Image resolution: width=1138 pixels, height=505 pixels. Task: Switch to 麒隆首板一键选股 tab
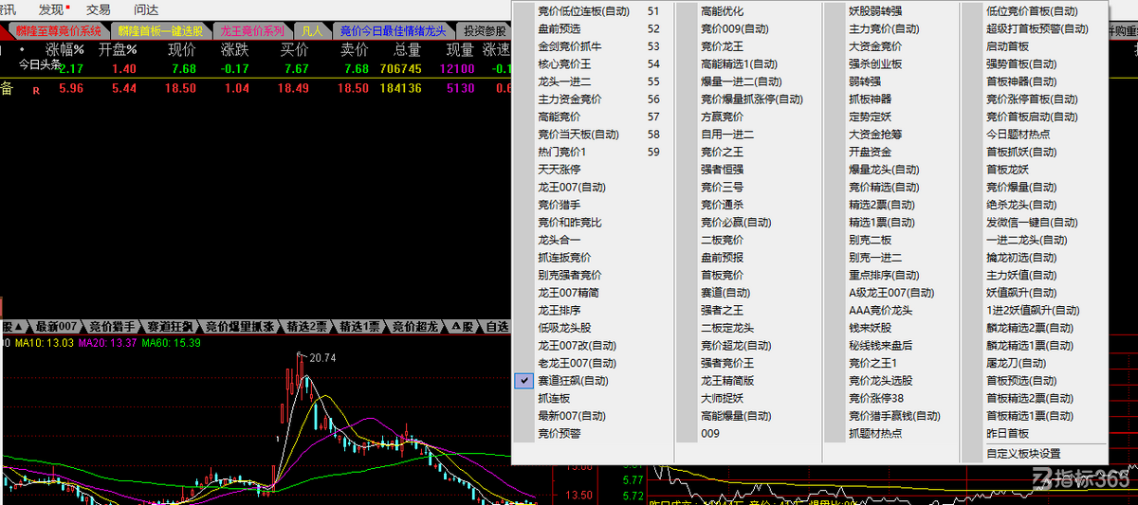[x=160, y=31]
